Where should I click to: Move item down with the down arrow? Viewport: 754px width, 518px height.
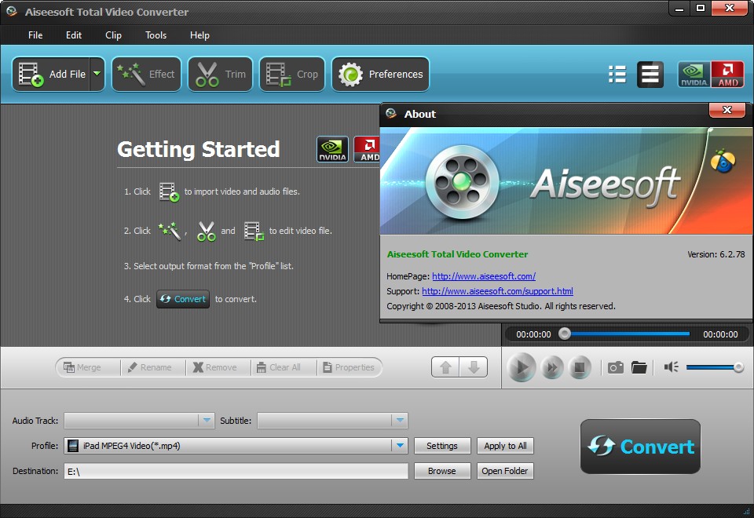(474, 367)
